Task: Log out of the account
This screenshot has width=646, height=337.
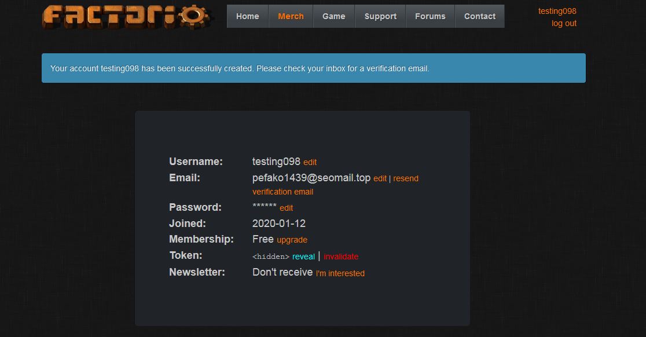Action: 564,23
